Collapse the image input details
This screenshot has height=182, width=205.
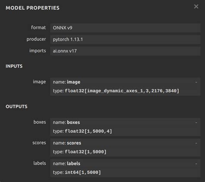(x=196, y=82)
